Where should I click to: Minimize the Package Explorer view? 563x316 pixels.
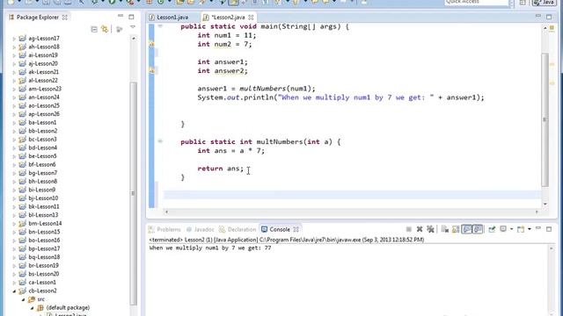(121, 16)
